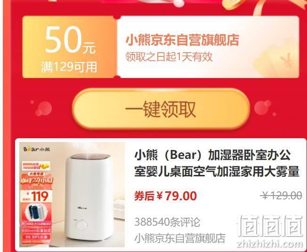
Task: Click the faded ¥ coupon watermark icon
Action: tap(287, 61)
